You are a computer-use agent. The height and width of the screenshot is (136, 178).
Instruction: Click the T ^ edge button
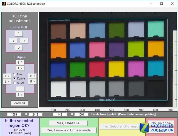(20, 62)
